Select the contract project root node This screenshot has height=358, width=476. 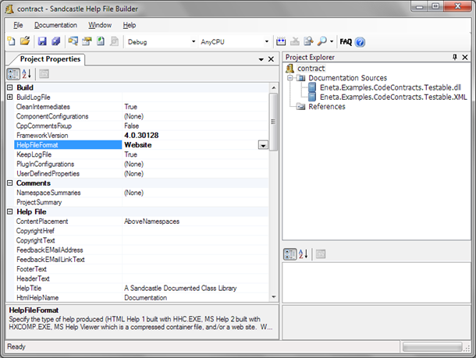(311, 69)
